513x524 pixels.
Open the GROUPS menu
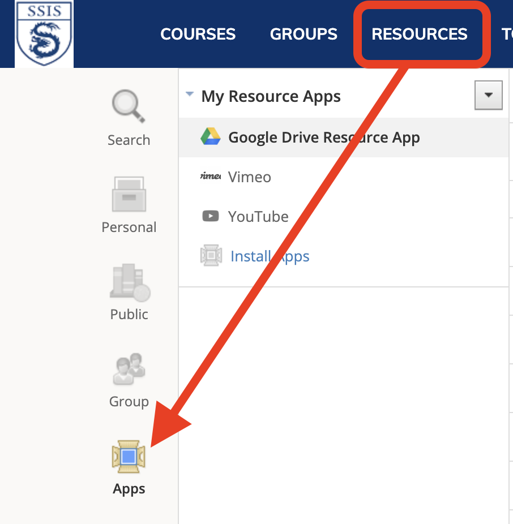303,34
